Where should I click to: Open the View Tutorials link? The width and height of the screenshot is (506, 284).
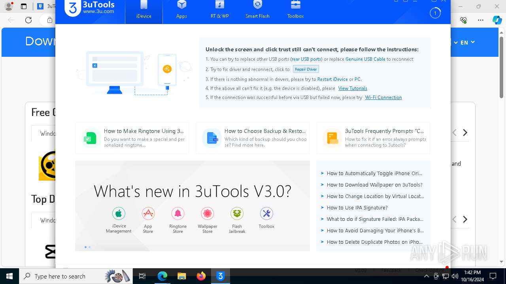[x=353, y=88]
